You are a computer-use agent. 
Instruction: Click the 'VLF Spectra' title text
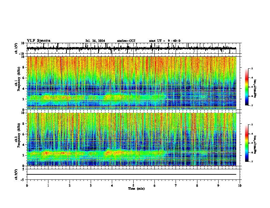click(39, 41)
